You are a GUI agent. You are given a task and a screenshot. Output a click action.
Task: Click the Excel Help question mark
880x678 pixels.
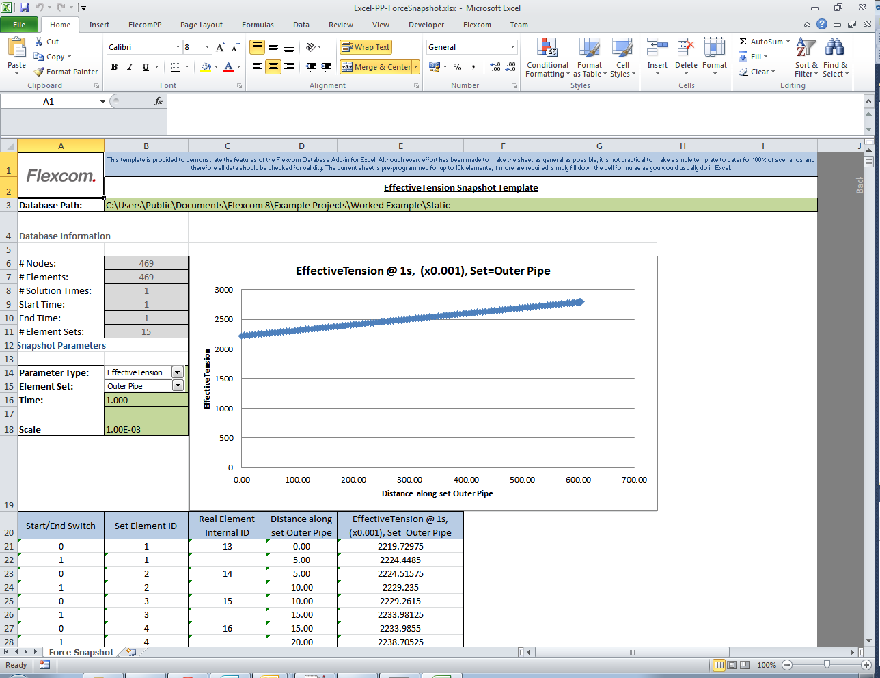(x=822, y=24)
